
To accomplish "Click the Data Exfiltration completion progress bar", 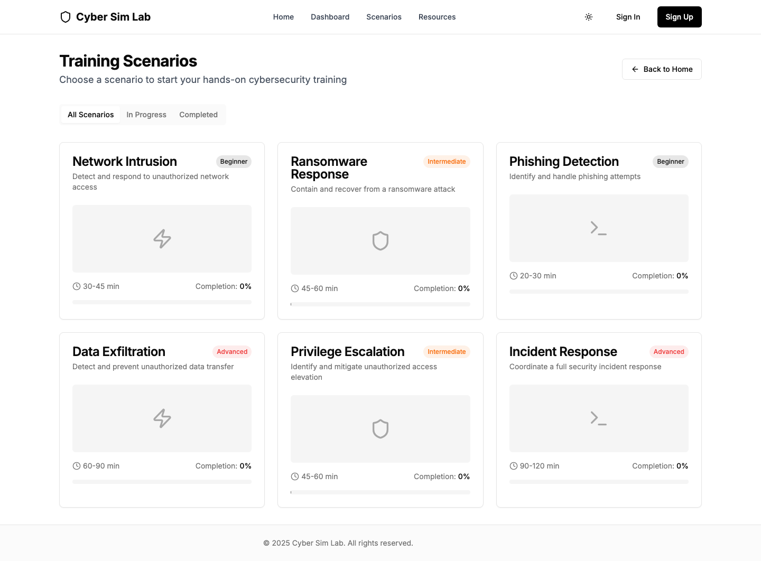I will coord(162,482).
